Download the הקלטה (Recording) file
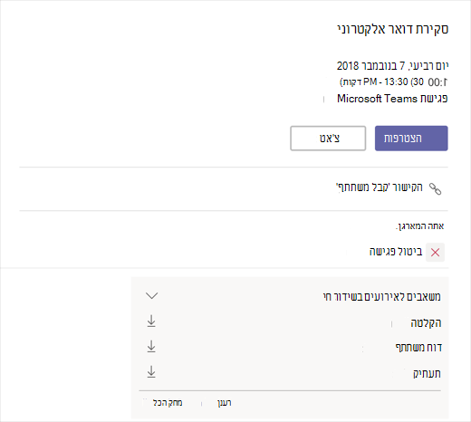This screenshot has width=471, height=422. (x=151, y=321)
